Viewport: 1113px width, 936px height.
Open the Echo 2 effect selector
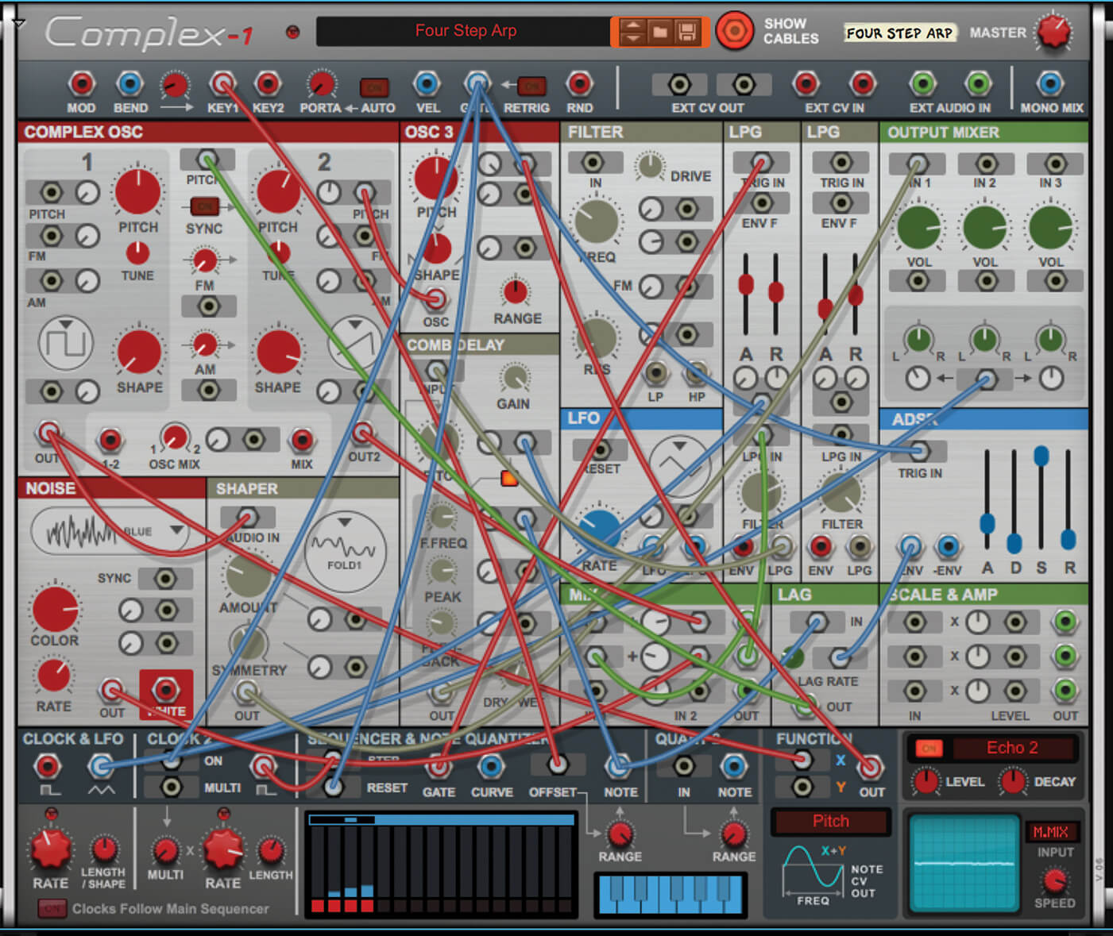coord(1014,748)
